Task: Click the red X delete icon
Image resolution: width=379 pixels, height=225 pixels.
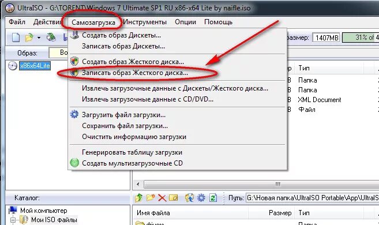Action: pyautogui.click(x=162, y=198)
